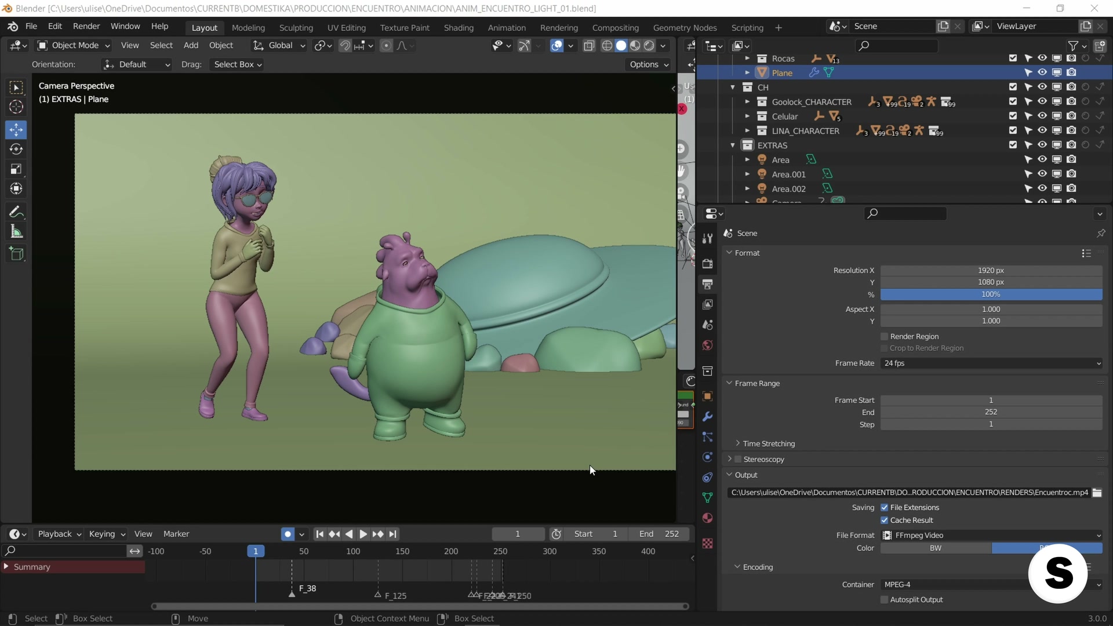Activate the Transform tool
This screenshot has height=626, width=1113.
coord(16,189)
